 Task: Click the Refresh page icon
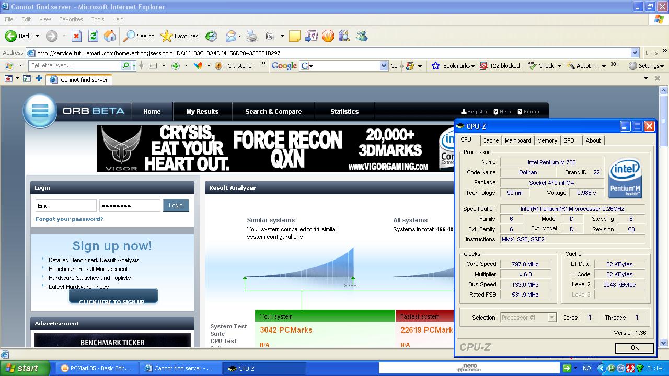pyautogui.click(x=93, y=36)
